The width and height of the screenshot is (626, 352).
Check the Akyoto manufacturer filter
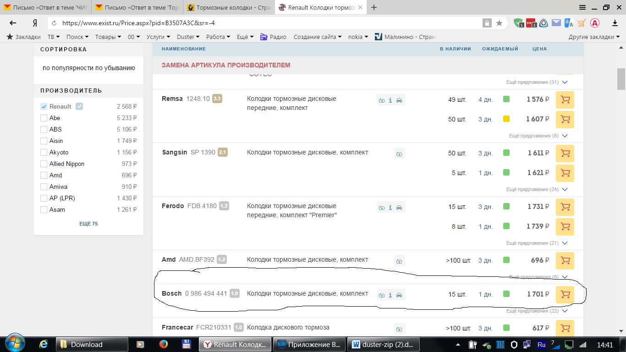click(44, 152)
